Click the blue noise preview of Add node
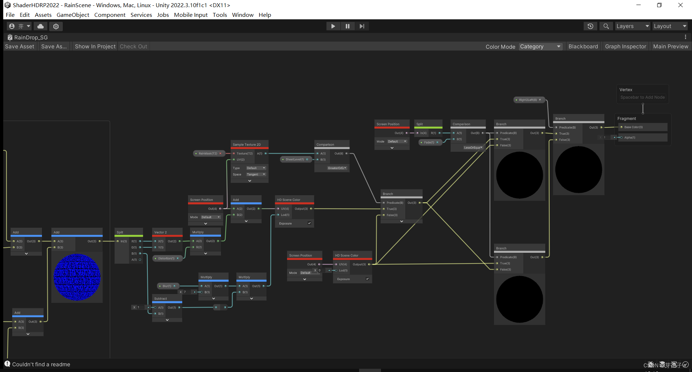Screen dimensions: 692x372 tap(77, 277)
